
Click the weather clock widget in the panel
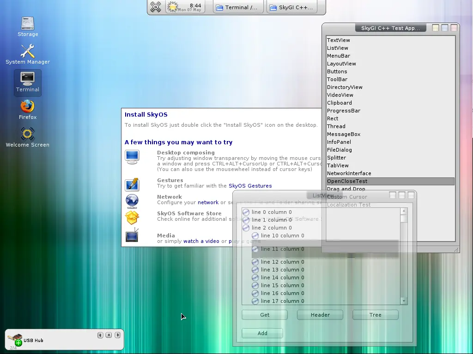(x=185, y=7)
